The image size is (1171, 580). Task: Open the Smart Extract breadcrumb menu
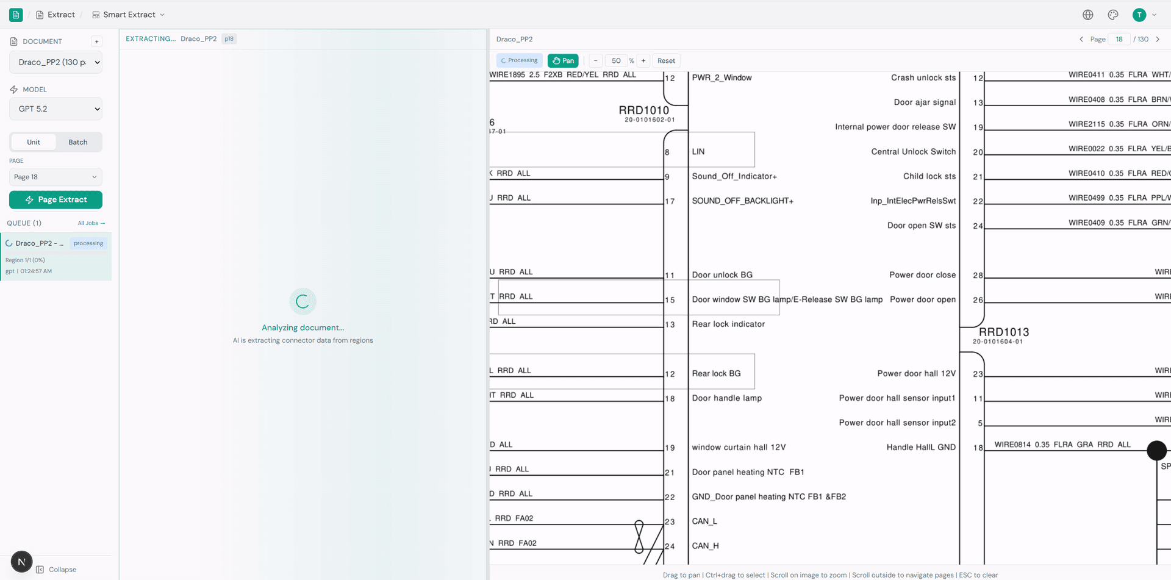(129, 15)
